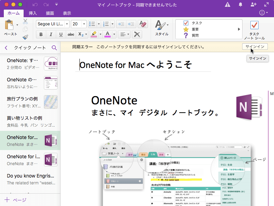Switch to the 描画 tab

tap(50, 13)
